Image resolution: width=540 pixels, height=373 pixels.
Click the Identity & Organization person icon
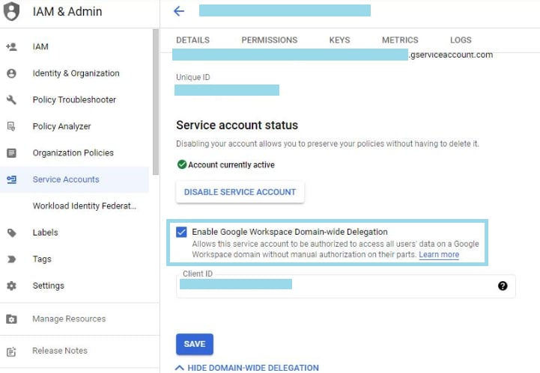(x=11, y=73)
